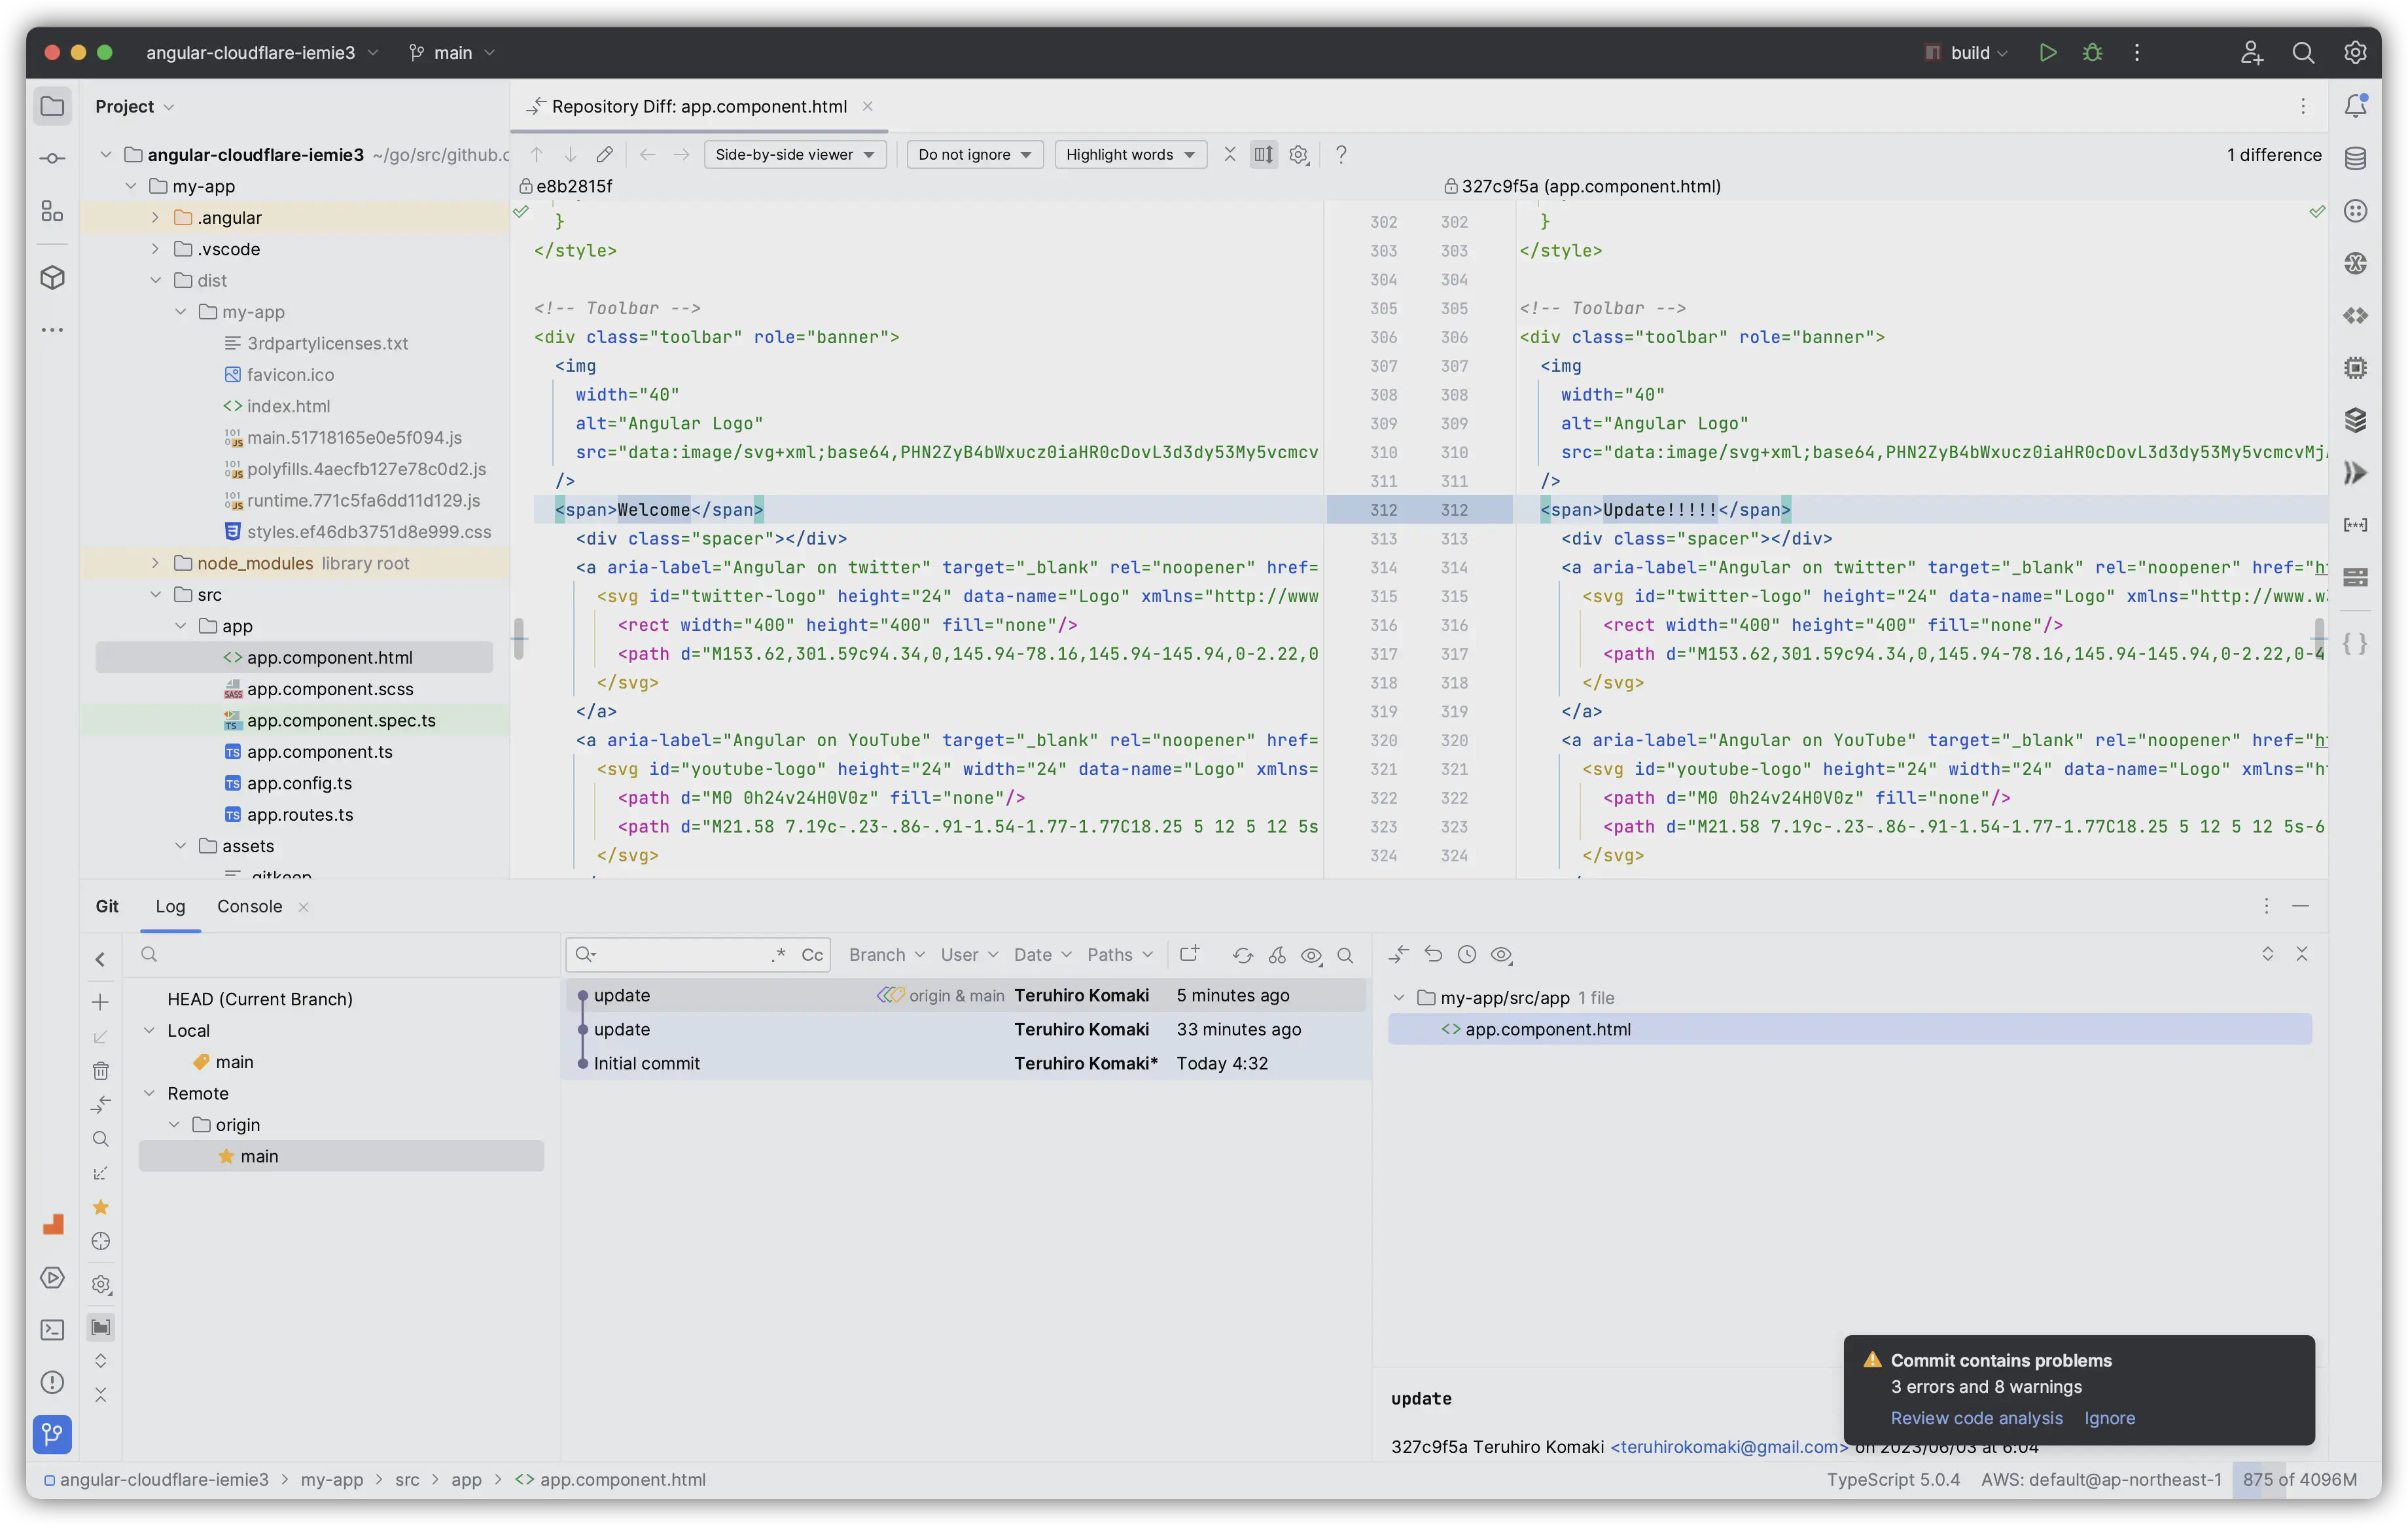Click the refresh commits icon in Git toolbar

pyautogui.click(x=1241, y=953)
